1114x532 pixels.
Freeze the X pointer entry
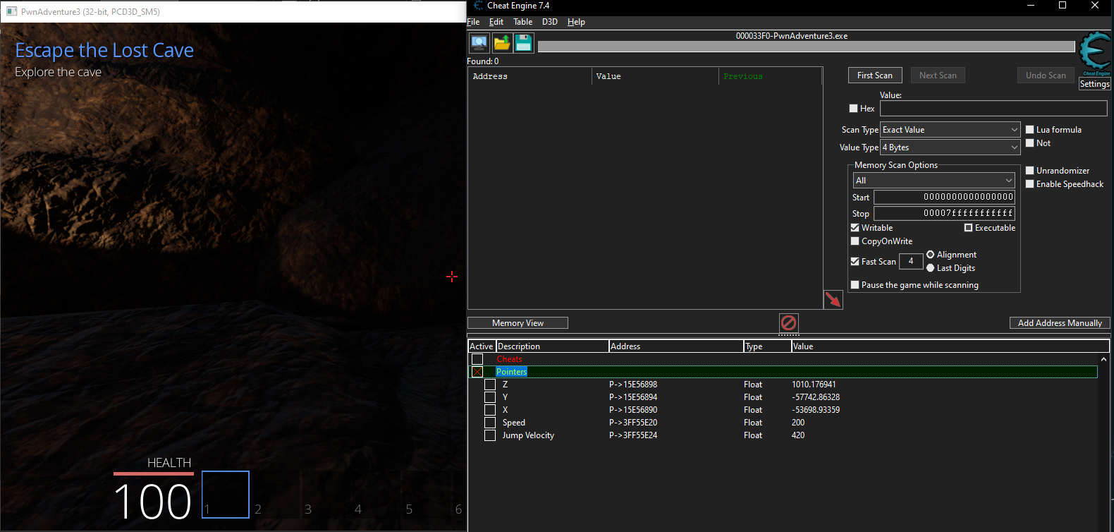(x=490, y=410)
